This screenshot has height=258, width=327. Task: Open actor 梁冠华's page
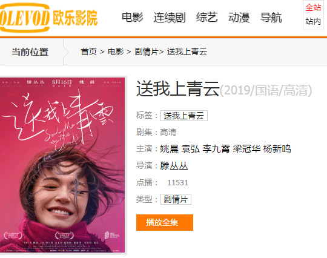[x=246, y=149]
